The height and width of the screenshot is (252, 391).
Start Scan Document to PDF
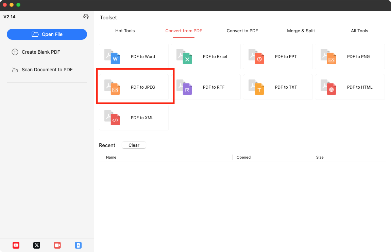coord(47,70)
